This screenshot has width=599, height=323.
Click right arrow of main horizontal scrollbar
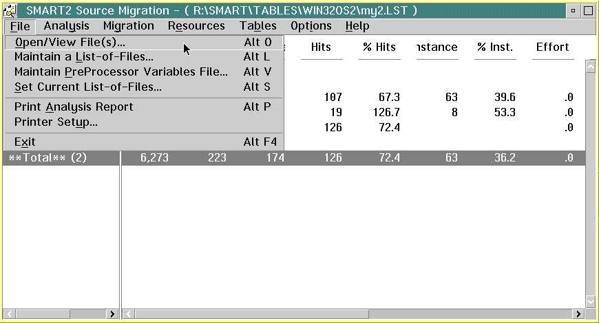(x=577, y=314)
